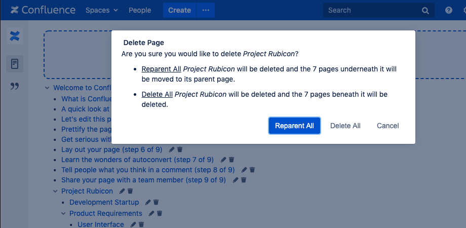Viewport: 466px width, 228px height.
Task: Click pencil icon next to Project Rubicon
Action: [122, 191]
